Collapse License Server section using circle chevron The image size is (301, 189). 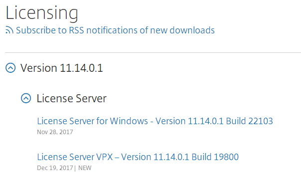click(26, 98)
